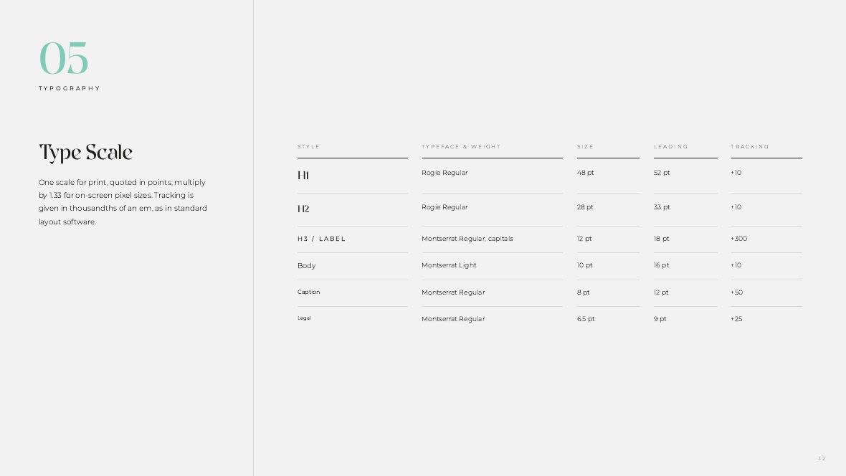The height and width of the screenshot is (476, 846).
Task: Select the TYPOGRAPHY section label
Action: (69, 88)
